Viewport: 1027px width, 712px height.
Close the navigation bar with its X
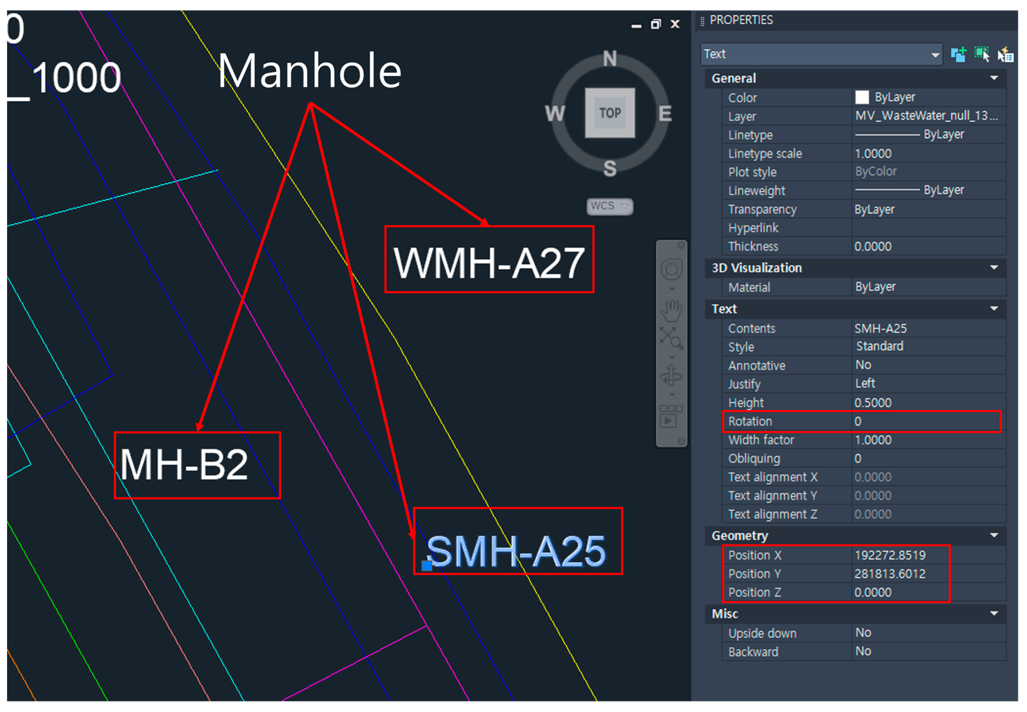tap(681, 245)
